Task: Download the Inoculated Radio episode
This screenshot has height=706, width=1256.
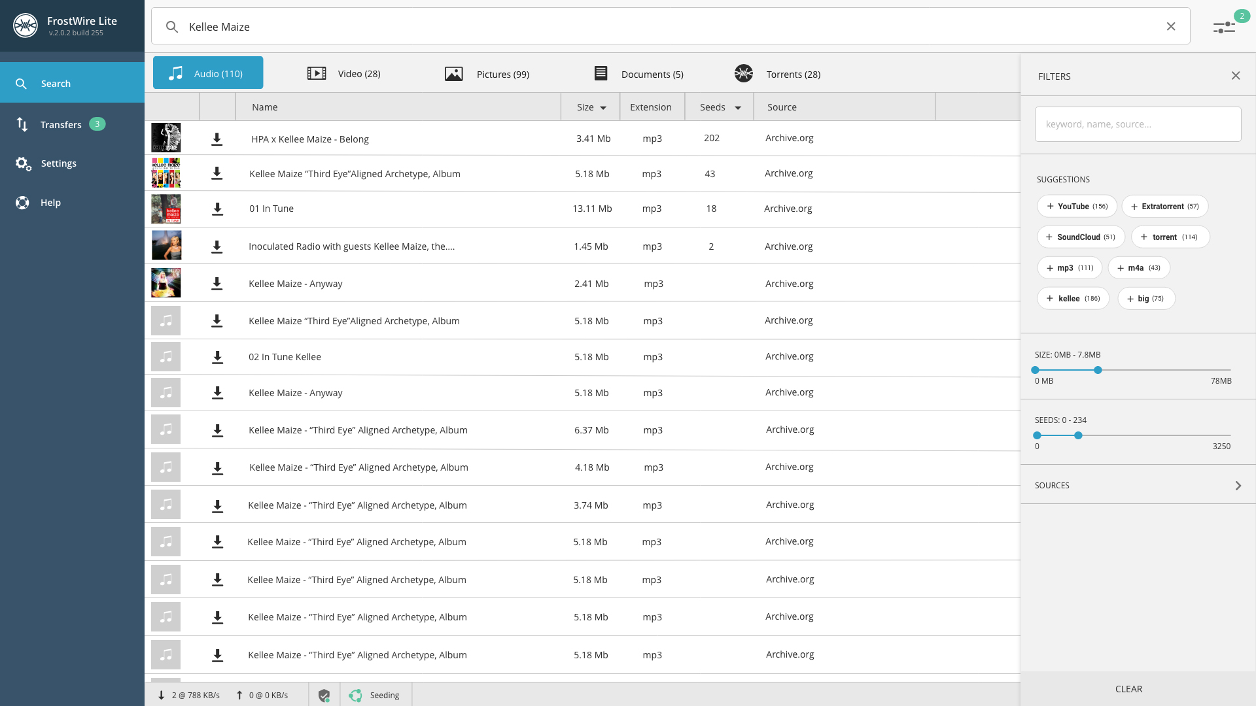Action: click(x=217, y=247)
